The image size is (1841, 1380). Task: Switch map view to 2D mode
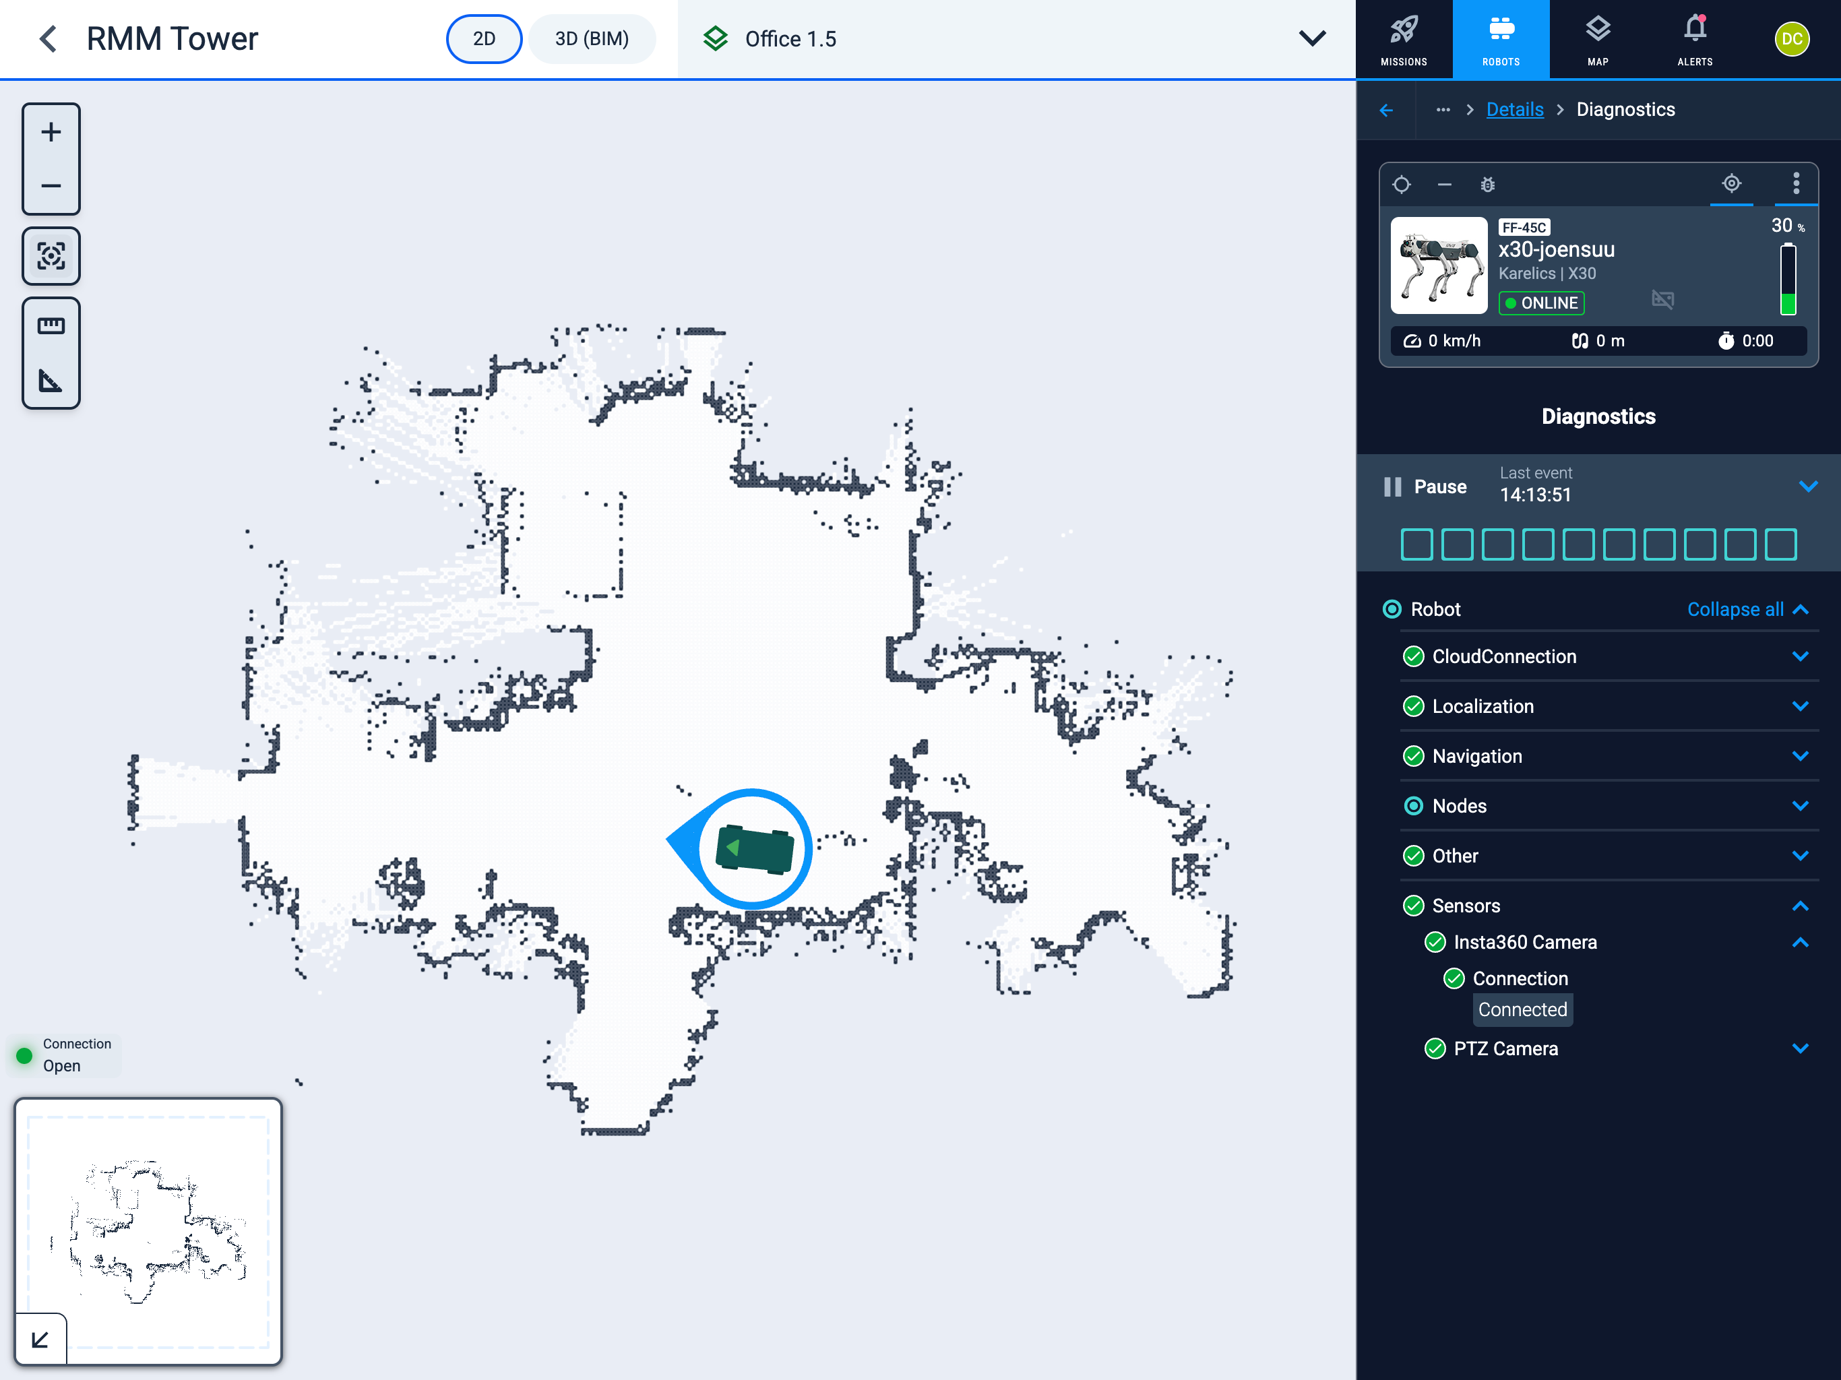tap(484, 39)
